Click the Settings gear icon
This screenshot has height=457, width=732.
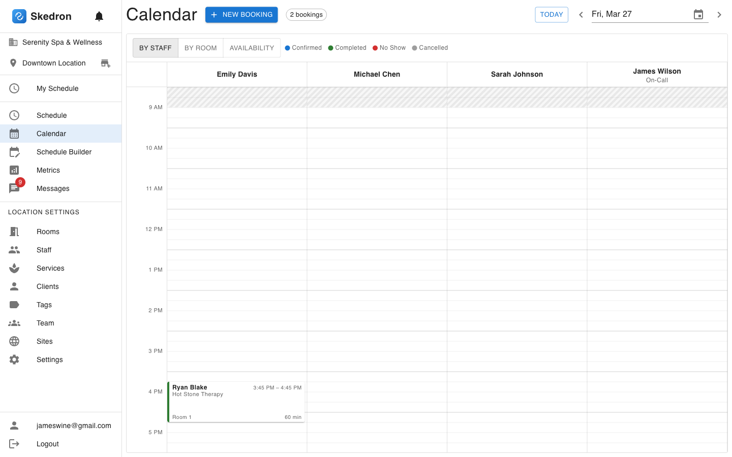[14, 360]
